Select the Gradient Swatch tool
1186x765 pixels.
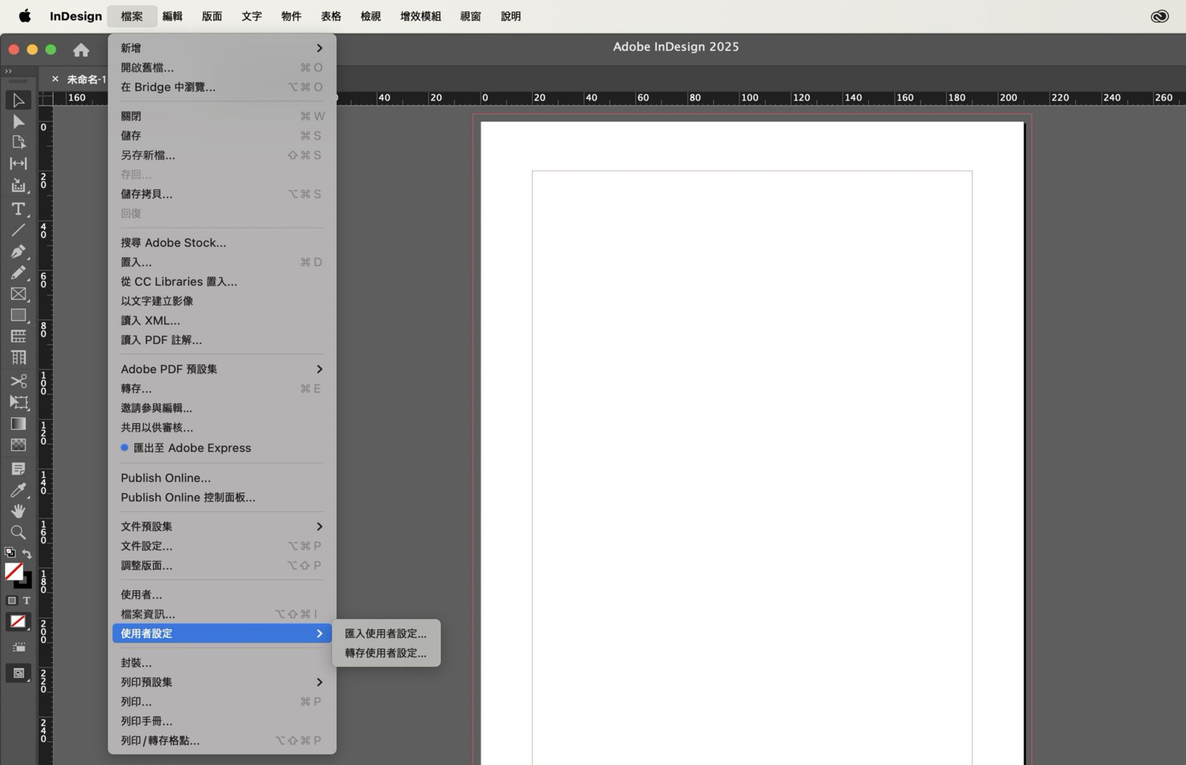(18, 424)
